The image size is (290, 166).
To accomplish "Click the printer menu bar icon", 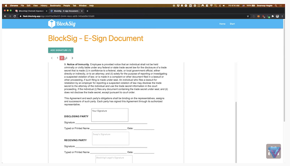I will click(203, 5).
